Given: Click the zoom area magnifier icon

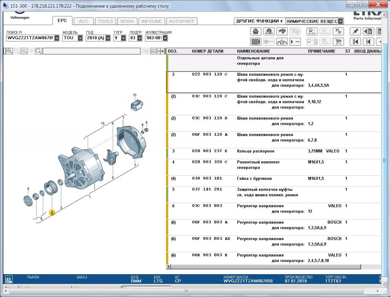Looking at the screenshot, I should (x=24, y=51).
